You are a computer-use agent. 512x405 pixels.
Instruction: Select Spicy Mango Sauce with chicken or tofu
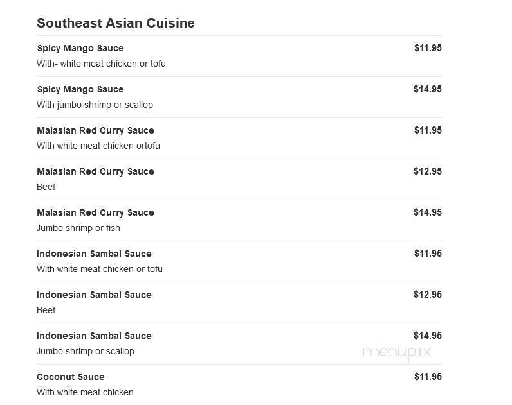click(80, 48)
